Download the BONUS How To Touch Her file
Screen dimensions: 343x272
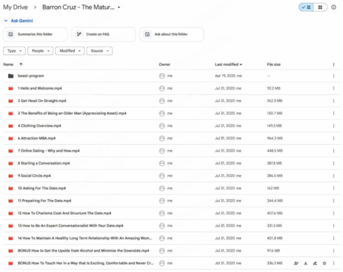[306, 263]
